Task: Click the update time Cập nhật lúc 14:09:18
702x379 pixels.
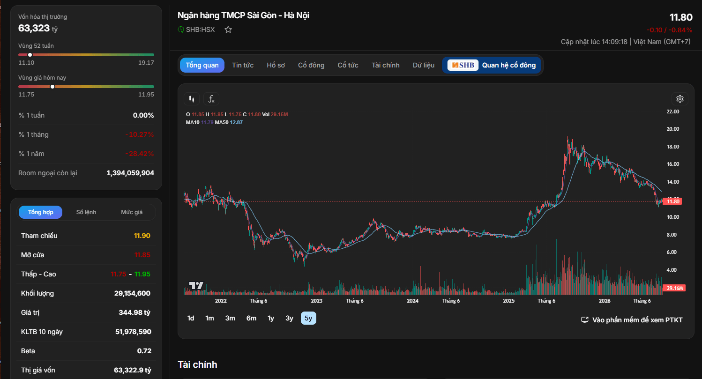Action: coord(594,42)
